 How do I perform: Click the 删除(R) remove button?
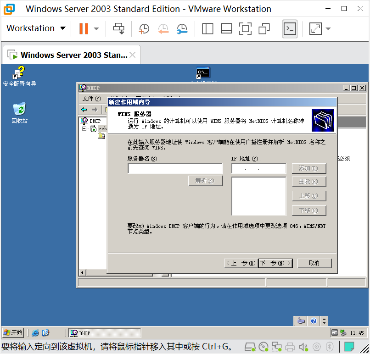click(x=309, y=182)
